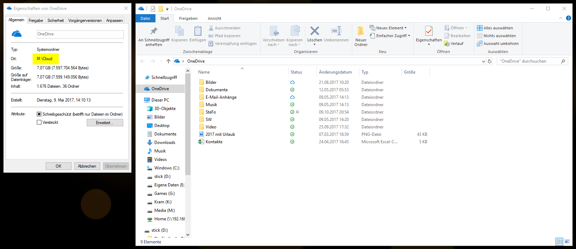This screenshot has height=249, width=576.
Task: Switch to the Ansicht ribbon tab
Action: coord(215,18)
